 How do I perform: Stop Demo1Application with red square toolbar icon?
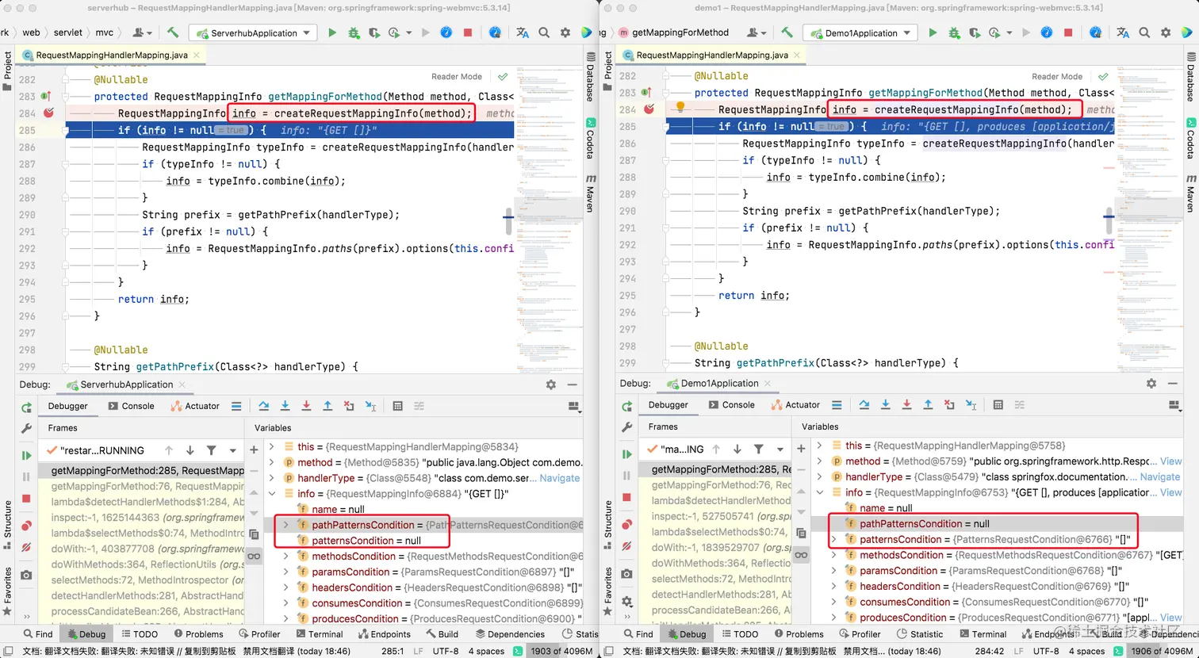pyautogui.click(x=1068, y=33)
